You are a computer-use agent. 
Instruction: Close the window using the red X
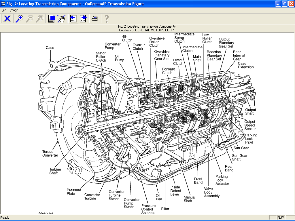pos(291,4)
